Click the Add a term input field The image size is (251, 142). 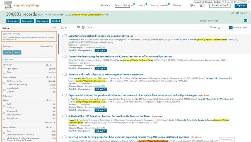pyautogui.click(x=29, y=59)
